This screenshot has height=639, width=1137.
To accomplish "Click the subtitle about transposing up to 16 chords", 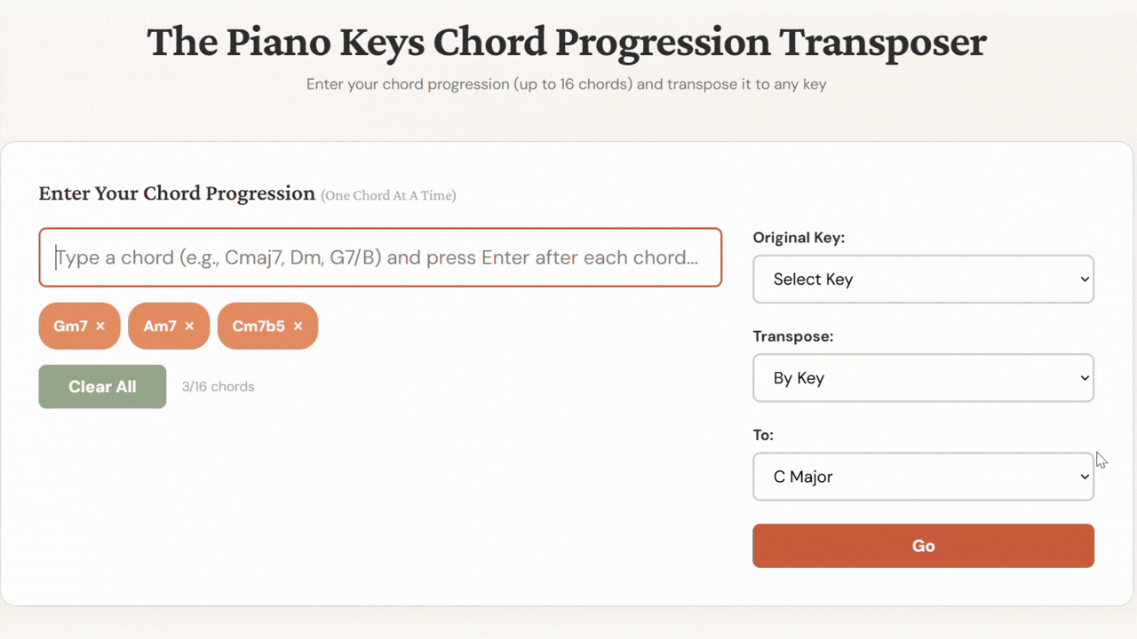I will point(567,85).
